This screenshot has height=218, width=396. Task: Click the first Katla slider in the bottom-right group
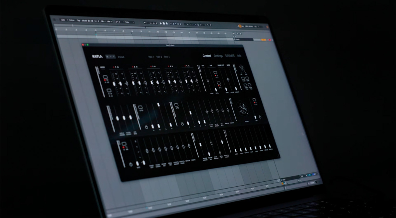click(x=236, y=150)
